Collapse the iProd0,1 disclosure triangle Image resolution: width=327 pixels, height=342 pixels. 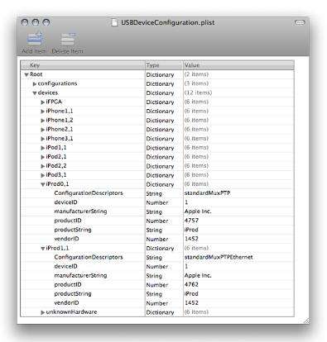(x=43, y=184)
